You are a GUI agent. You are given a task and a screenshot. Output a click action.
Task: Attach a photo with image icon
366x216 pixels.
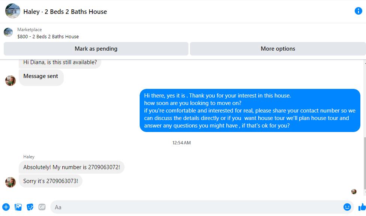click(x=18, y=207)
